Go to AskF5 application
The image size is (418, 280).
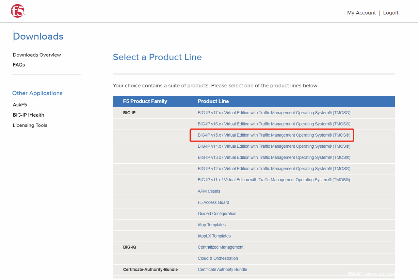click(x=20, y=105)
